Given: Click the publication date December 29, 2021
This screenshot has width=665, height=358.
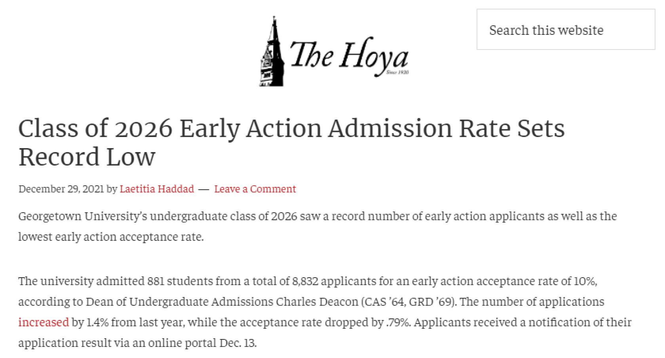Looking at the screenshot, I should [x=61, y=189].
